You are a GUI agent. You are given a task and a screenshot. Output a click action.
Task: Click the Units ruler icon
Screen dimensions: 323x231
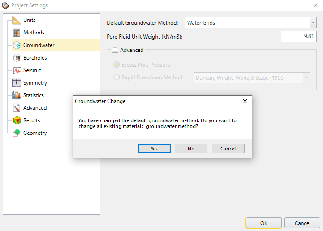coord(17,20)
